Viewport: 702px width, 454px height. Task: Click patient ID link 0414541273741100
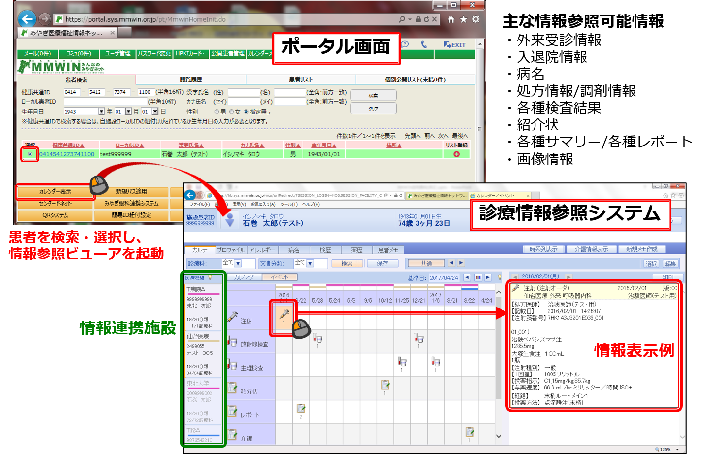click(x=67, y=154)
